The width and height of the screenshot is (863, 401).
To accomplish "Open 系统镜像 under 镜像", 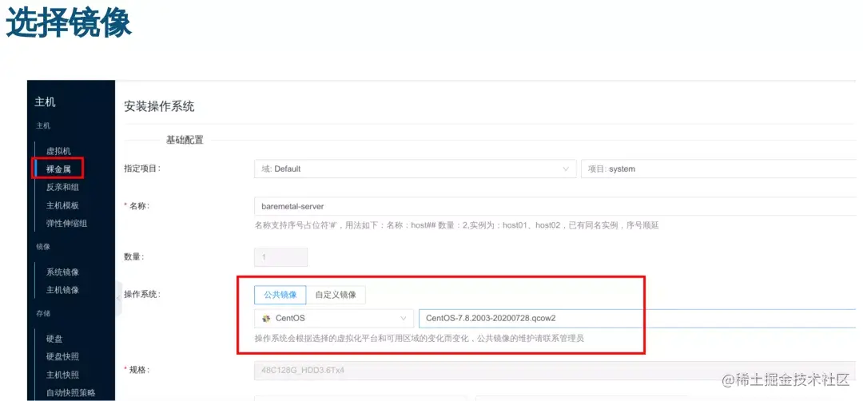I will pos(62,272).
